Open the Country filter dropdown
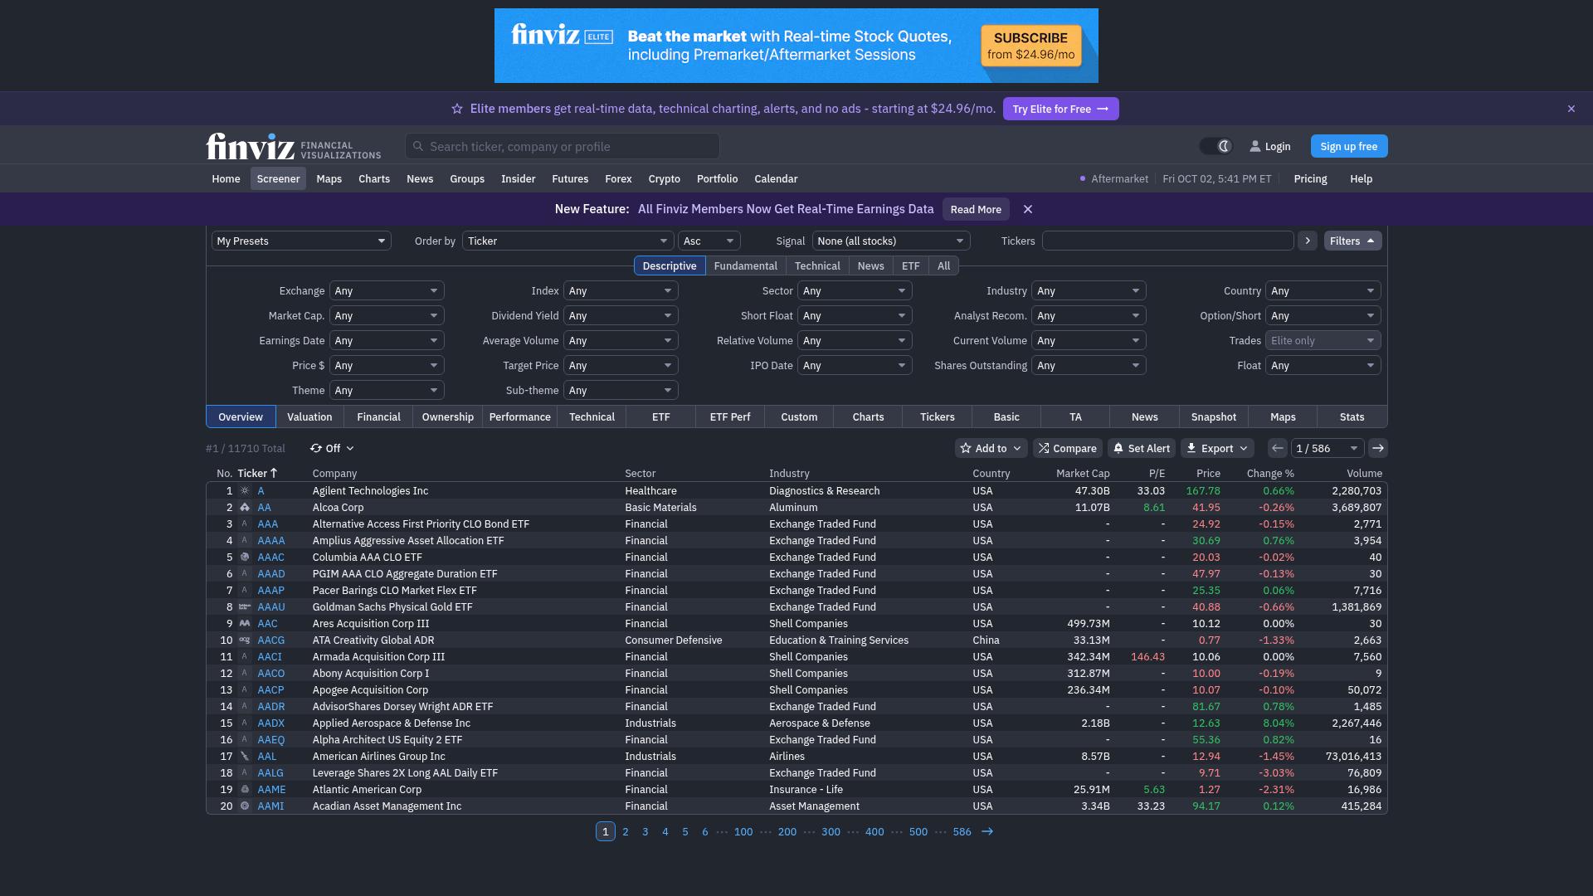This screenshot has height=896, width=1593. [1323, 290]
